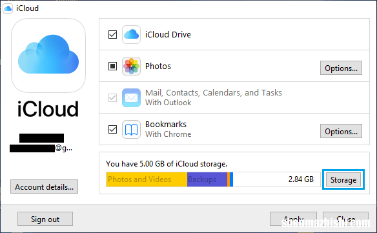Open Photos Options button
Screen dimensions: 377x233
pos(341,68)
